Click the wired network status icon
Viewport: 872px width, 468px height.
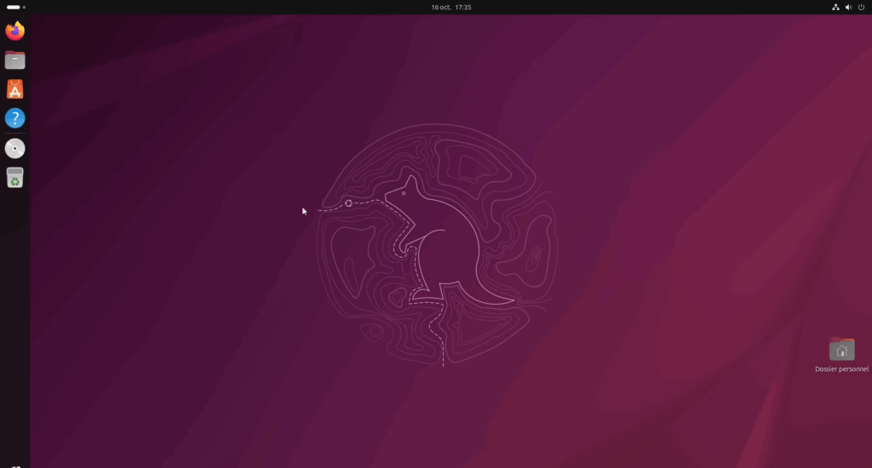pos(835,7)
